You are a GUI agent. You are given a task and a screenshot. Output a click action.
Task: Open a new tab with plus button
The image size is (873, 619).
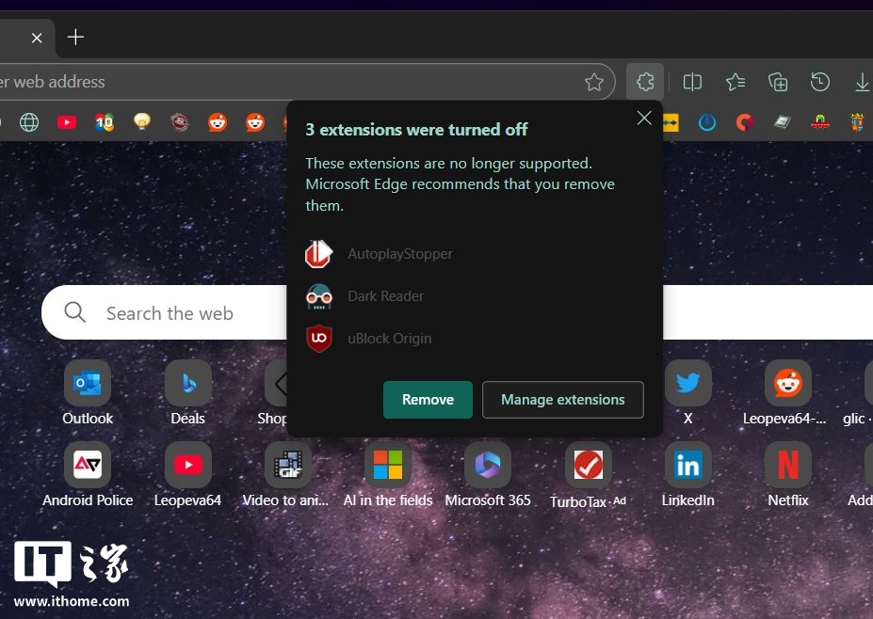click(x=75, y=38)
